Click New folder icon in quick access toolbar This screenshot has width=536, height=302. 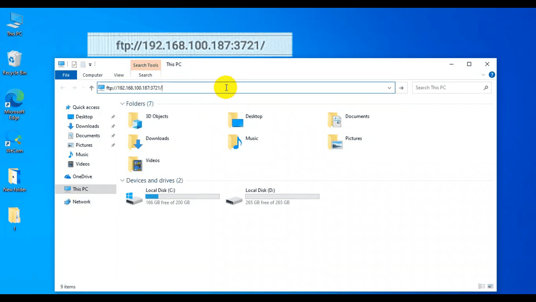(83, 64)
